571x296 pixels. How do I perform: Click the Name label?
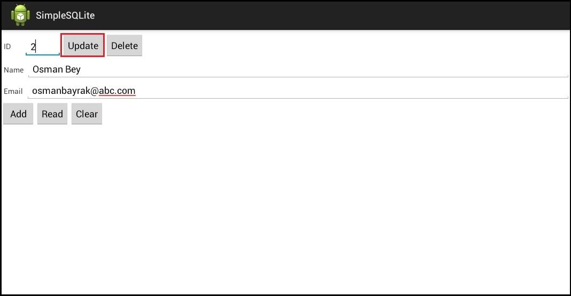(x=14, y=70)
